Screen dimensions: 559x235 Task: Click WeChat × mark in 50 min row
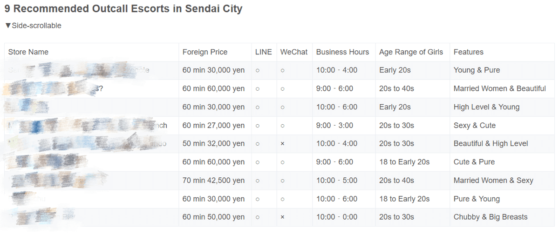(x=282, y=144)
